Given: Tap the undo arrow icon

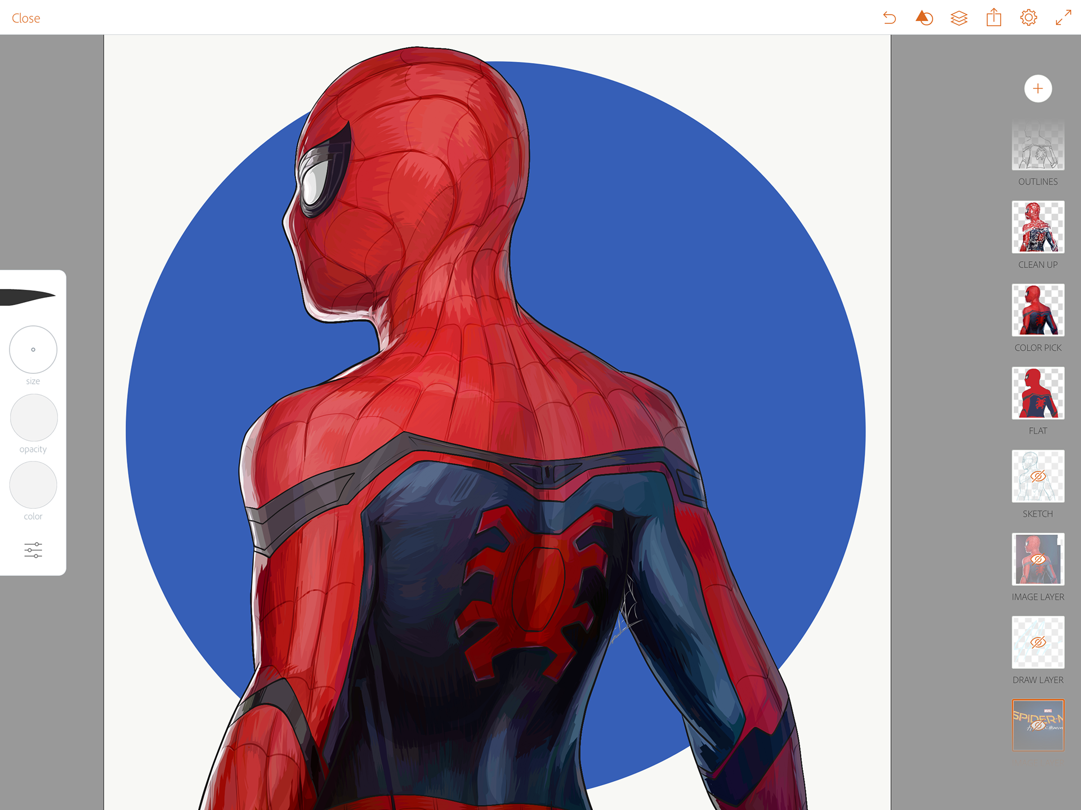Looking at the screenshot, I should 890,18.
